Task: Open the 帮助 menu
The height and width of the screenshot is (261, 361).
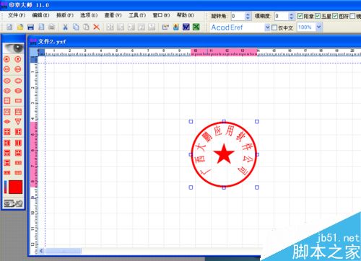Action: (x=186, y=15)
